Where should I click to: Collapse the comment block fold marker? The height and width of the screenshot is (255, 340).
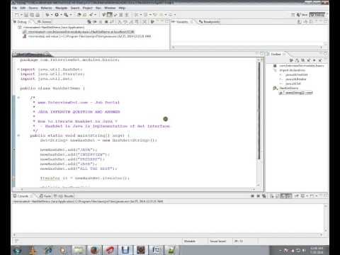[18, 98]
